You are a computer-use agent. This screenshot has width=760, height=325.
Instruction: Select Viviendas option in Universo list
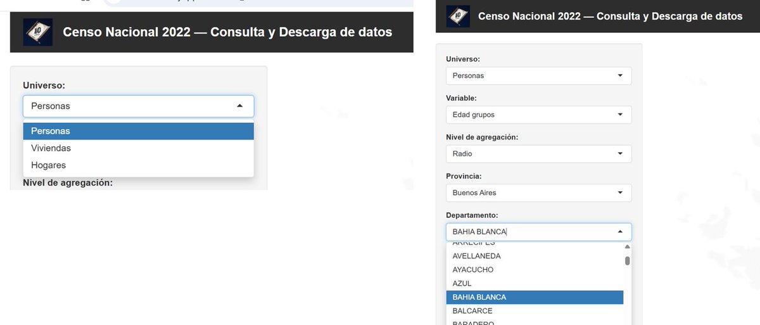139,148
